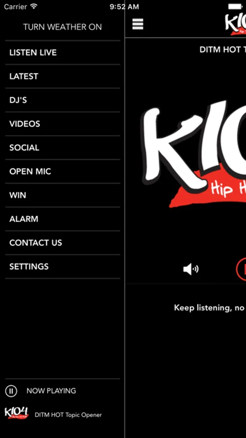Open the Alarm menu item
Screen dimensions: 246x438
(63, 219)
